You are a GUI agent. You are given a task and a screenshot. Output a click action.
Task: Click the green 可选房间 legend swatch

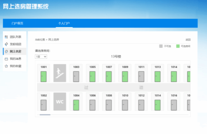click(178, 46)
